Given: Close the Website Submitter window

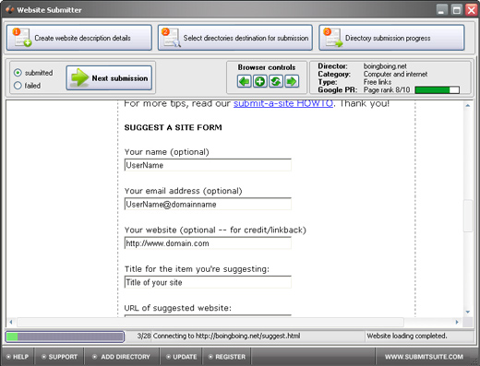Looking at the screenshot, I should (471, 10).
